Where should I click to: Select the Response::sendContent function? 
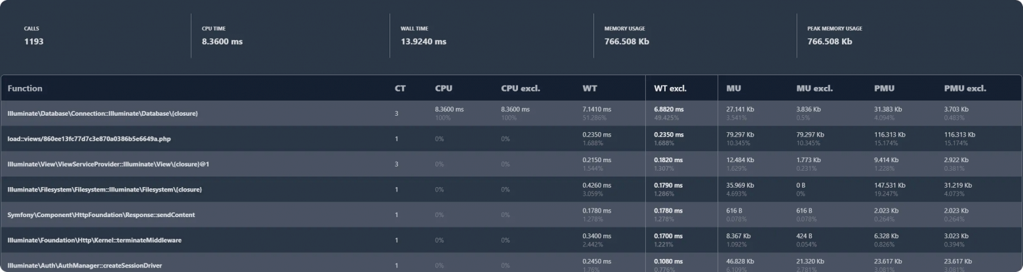[101, 215]
